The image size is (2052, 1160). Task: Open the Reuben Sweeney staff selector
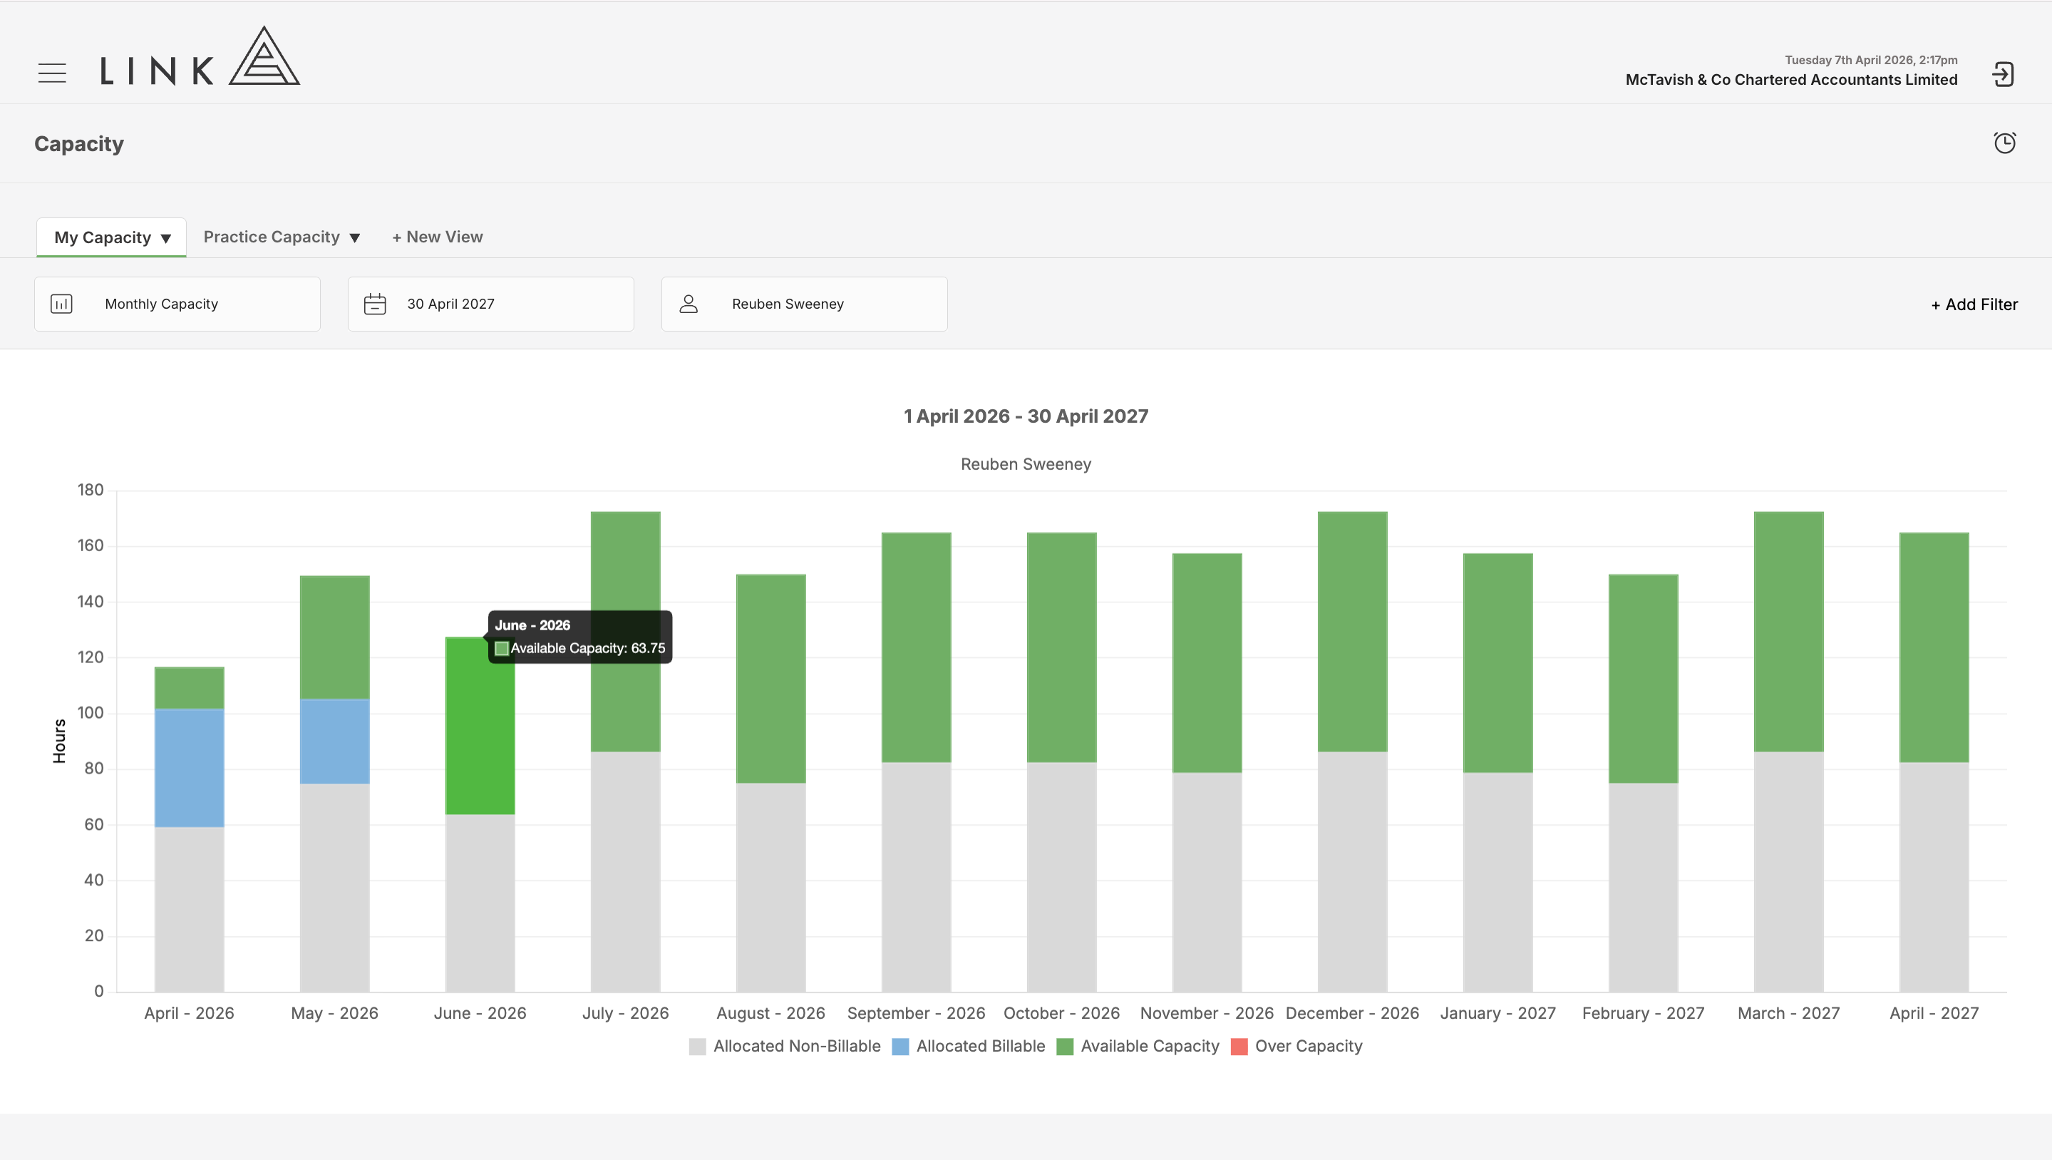pyautogui.click(x=805, y=304)
